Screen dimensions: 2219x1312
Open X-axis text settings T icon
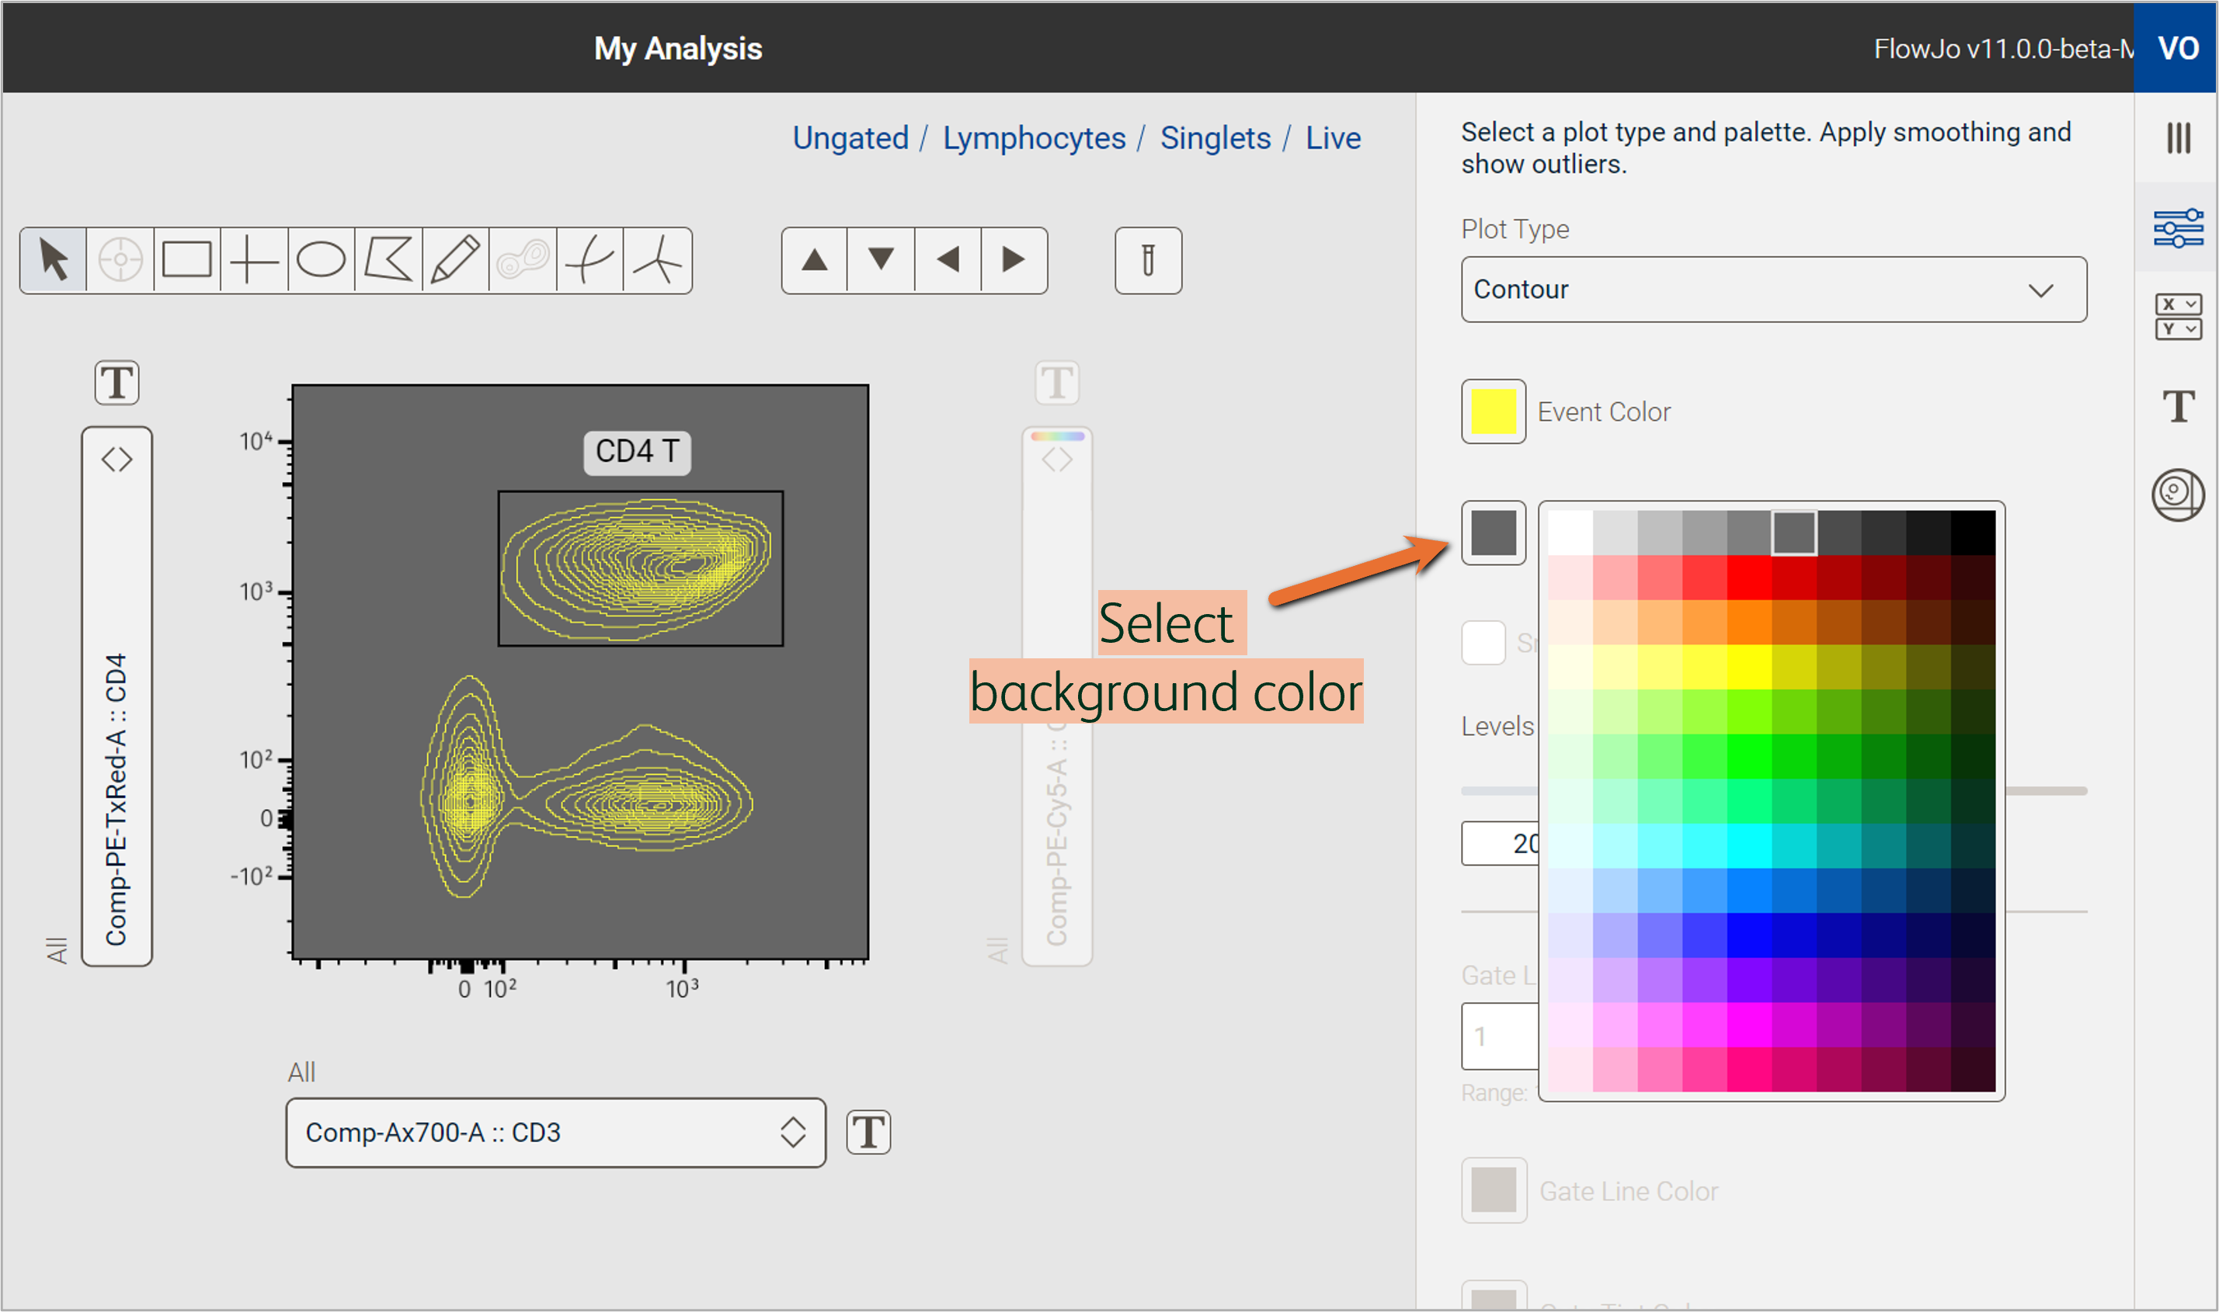868,1133
